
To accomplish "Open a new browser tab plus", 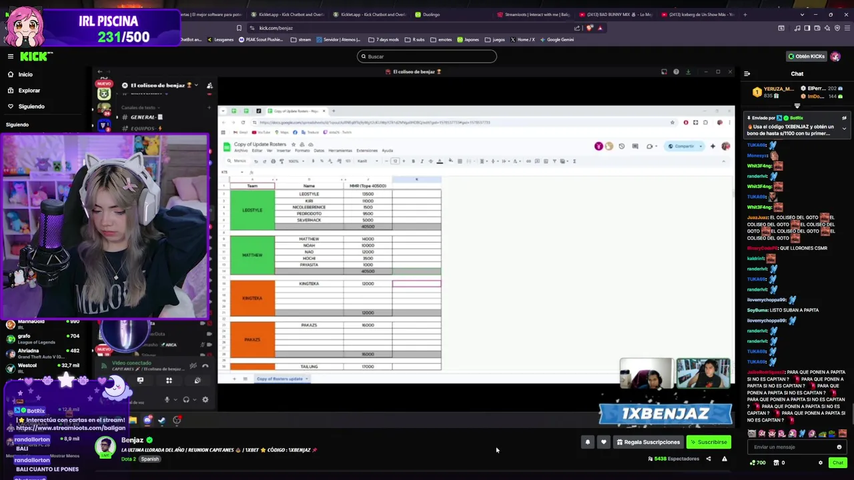I will click(x=745, y=15).
